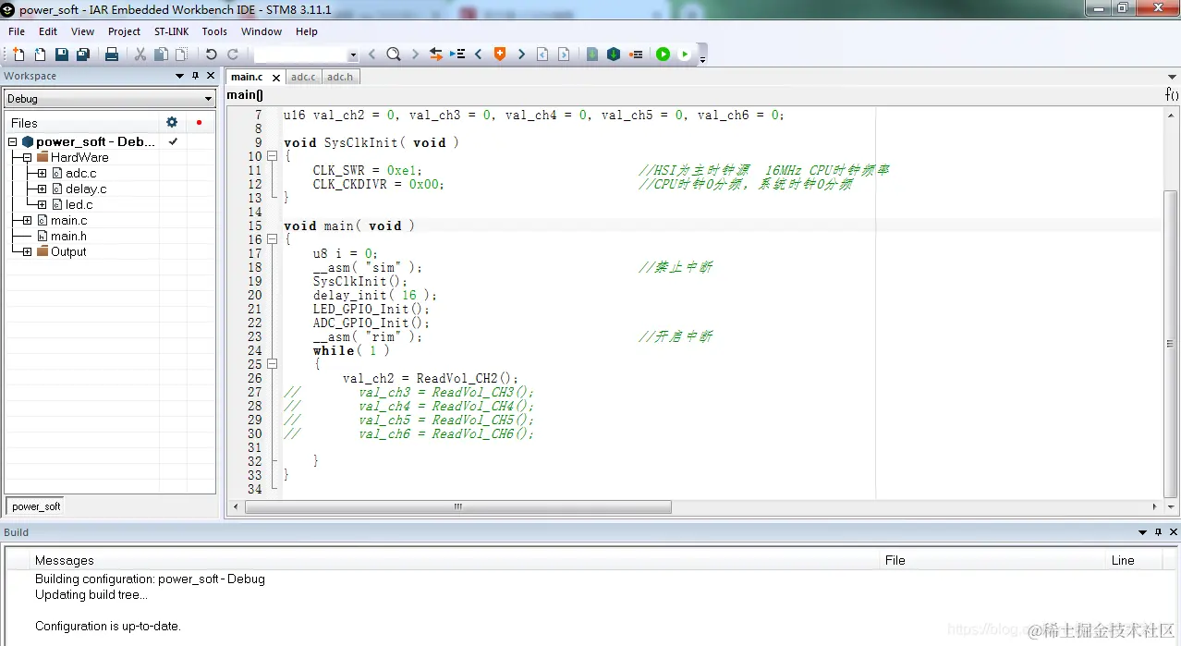Click the Toggle Breakpoint toolbar icon
This screenshot has width=1181, height=646.
[x=636, y=55]
